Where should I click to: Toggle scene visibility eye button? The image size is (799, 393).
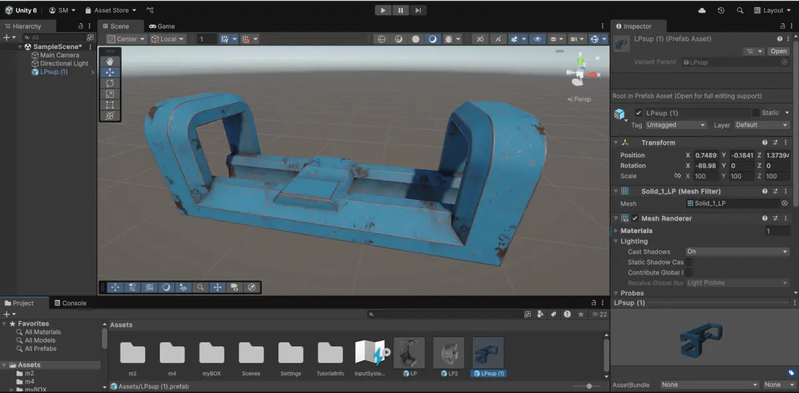pyautogui.click(x=539, y=39)
